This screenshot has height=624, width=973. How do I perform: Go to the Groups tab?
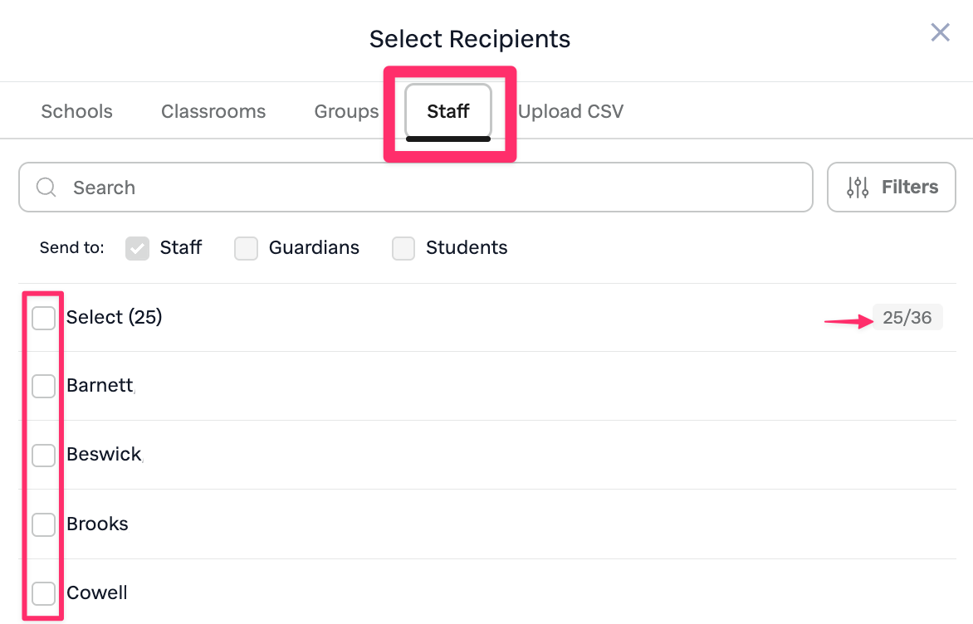(346, 111)
